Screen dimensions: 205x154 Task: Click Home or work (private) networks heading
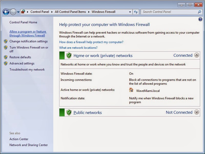pos(103,55)
